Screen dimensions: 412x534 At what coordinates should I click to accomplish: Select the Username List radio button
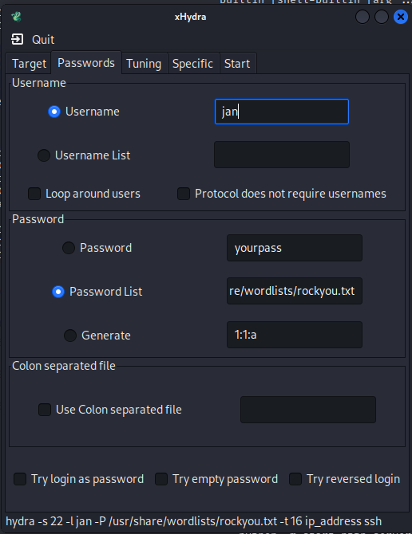[44, 155]
